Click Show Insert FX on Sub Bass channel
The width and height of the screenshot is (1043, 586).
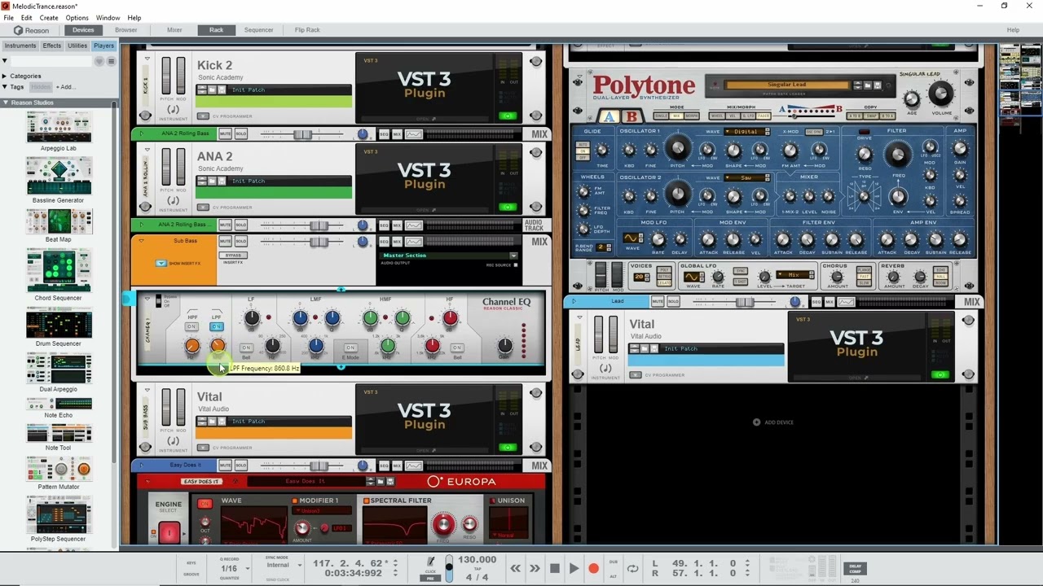click(x=161, y=263)
